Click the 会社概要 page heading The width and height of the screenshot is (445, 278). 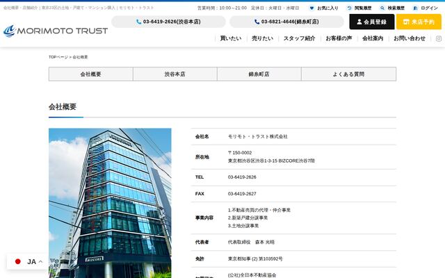[63, 107]
